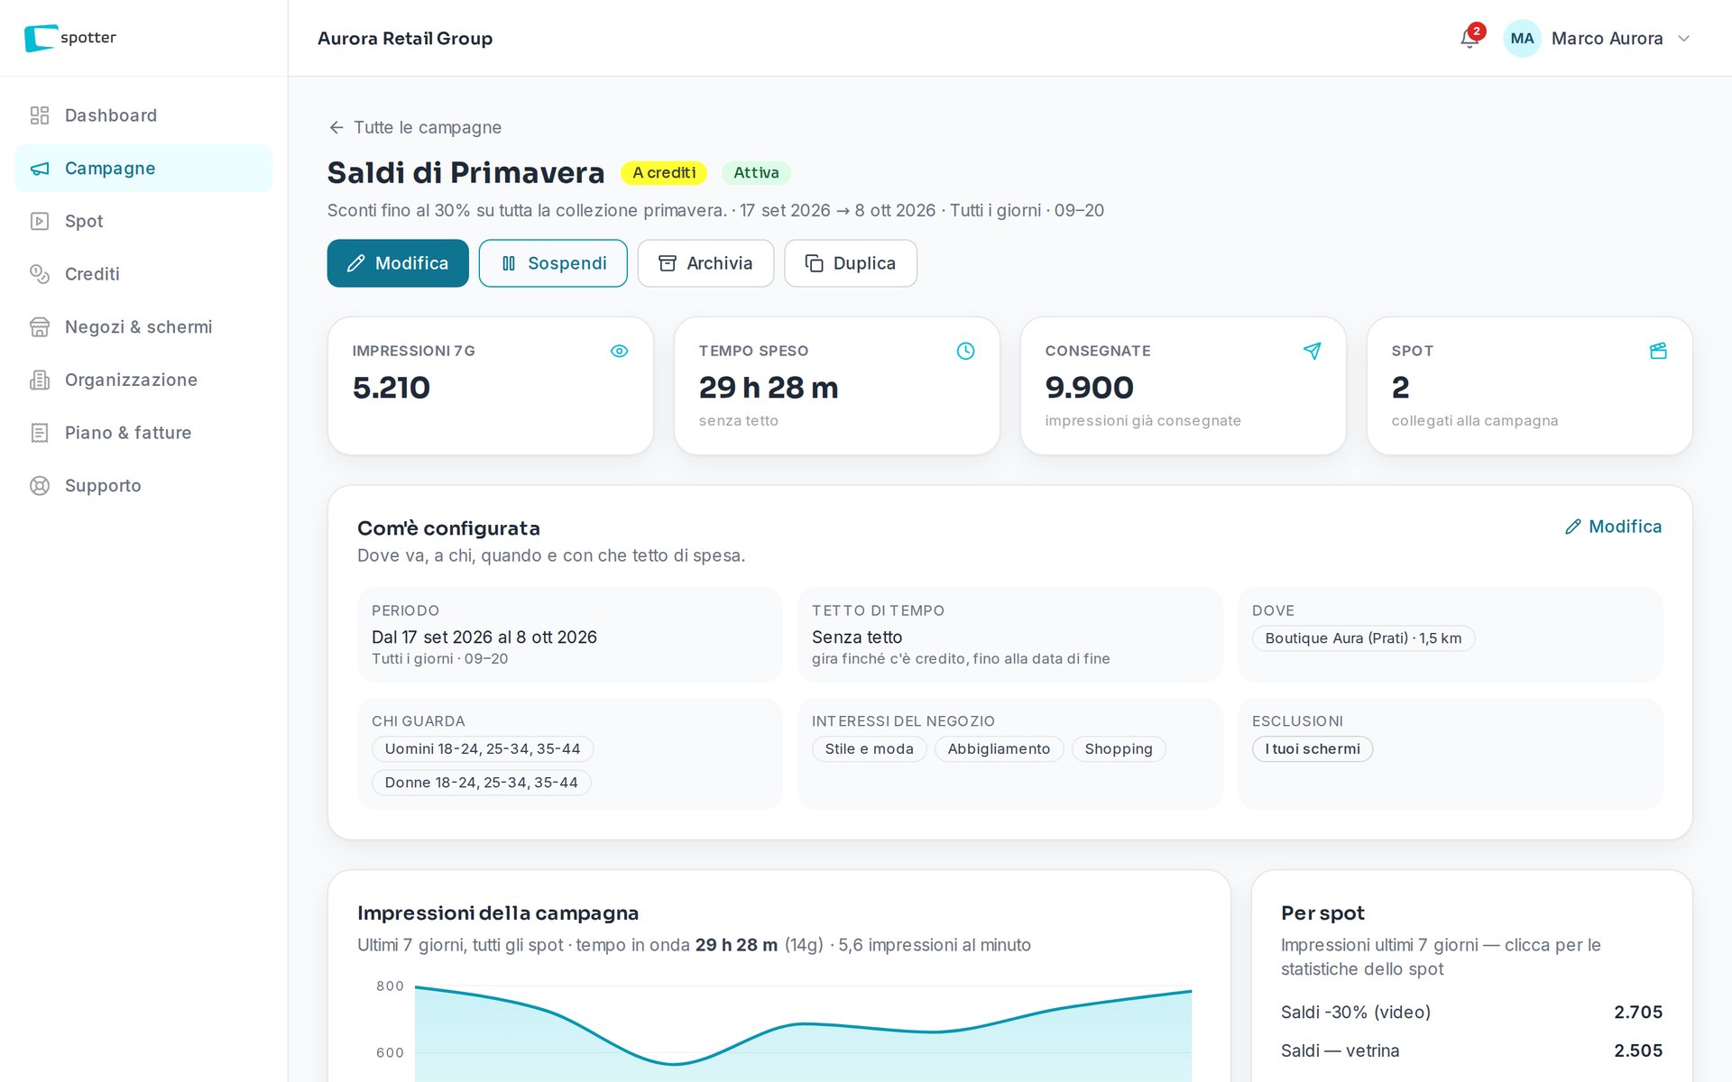Click the Saldi di Primavera campaign title
This screenshot has height=1082, width=1732.
point(465,172)
